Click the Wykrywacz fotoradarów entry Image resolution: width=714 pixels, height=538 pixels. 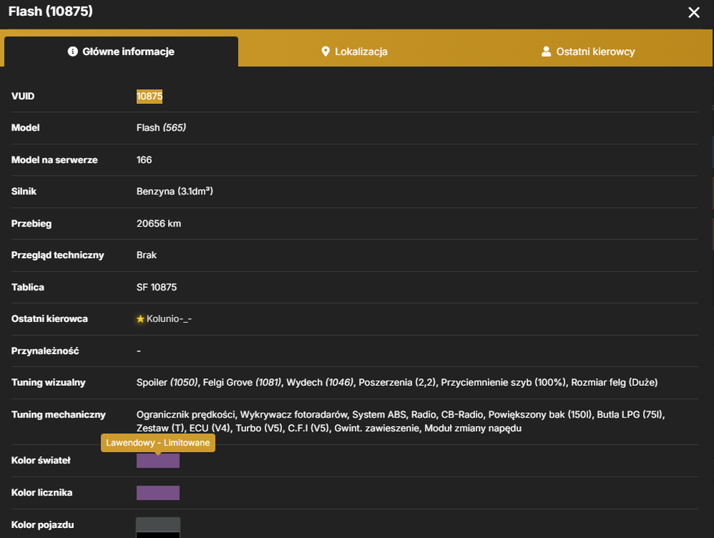[x=293, y=415]
